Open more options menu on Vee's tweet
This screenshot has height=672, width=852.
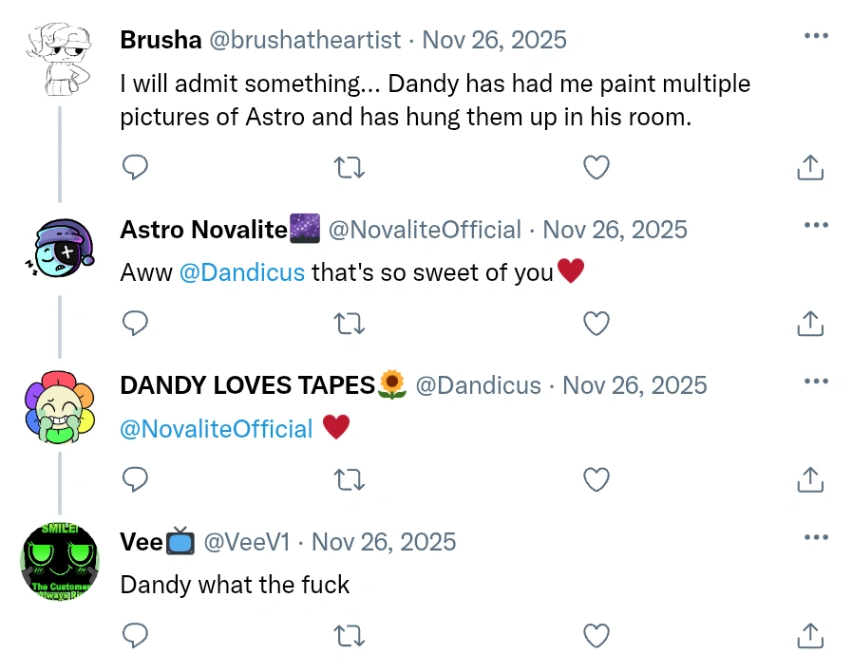click(x=815, y=537)
